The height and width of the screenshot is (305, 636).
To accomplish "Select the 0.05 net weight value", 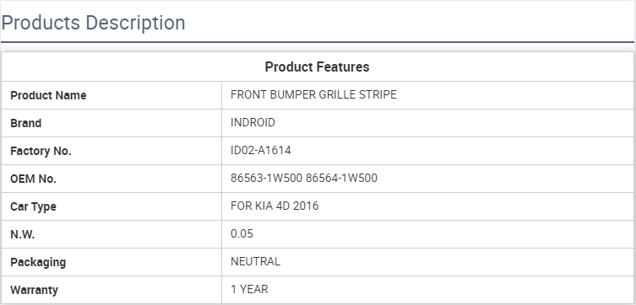I will tap(242, 234).
